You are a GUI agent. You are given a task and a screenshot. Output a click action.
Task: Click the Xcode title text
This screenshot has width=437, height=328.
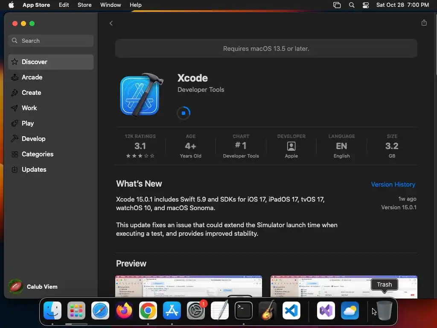(x=192, y=78)
